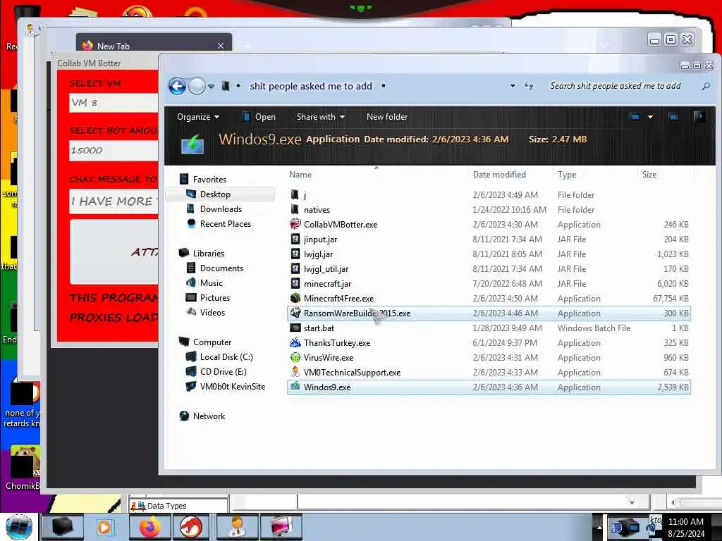The height and width of the screenshot is (541, 722).
Task: Select CollabVMBotter.exe file icon
Action: (295, 224)
